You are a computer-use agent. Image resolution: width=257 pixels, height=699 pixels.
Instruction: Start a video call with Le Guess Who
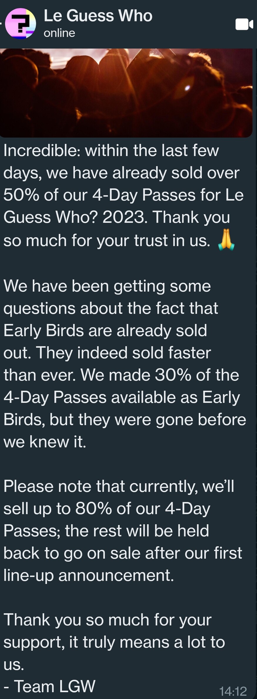(244, 24)
